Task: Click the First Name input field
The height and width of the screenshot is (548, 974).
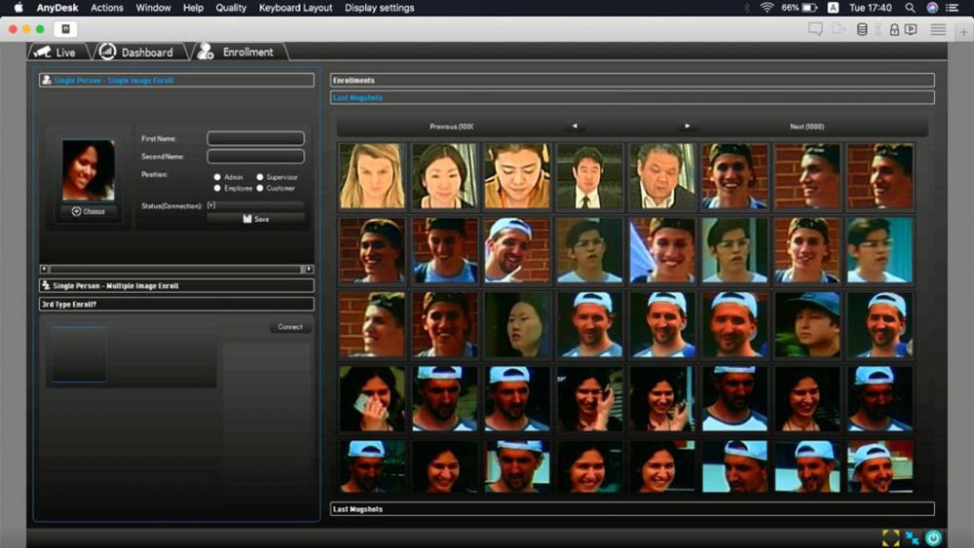Action: point(255,139)
